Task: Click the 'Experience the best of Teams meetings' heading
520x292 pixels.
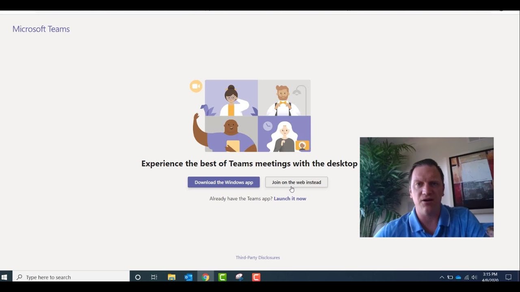Action: pos(249,164)
